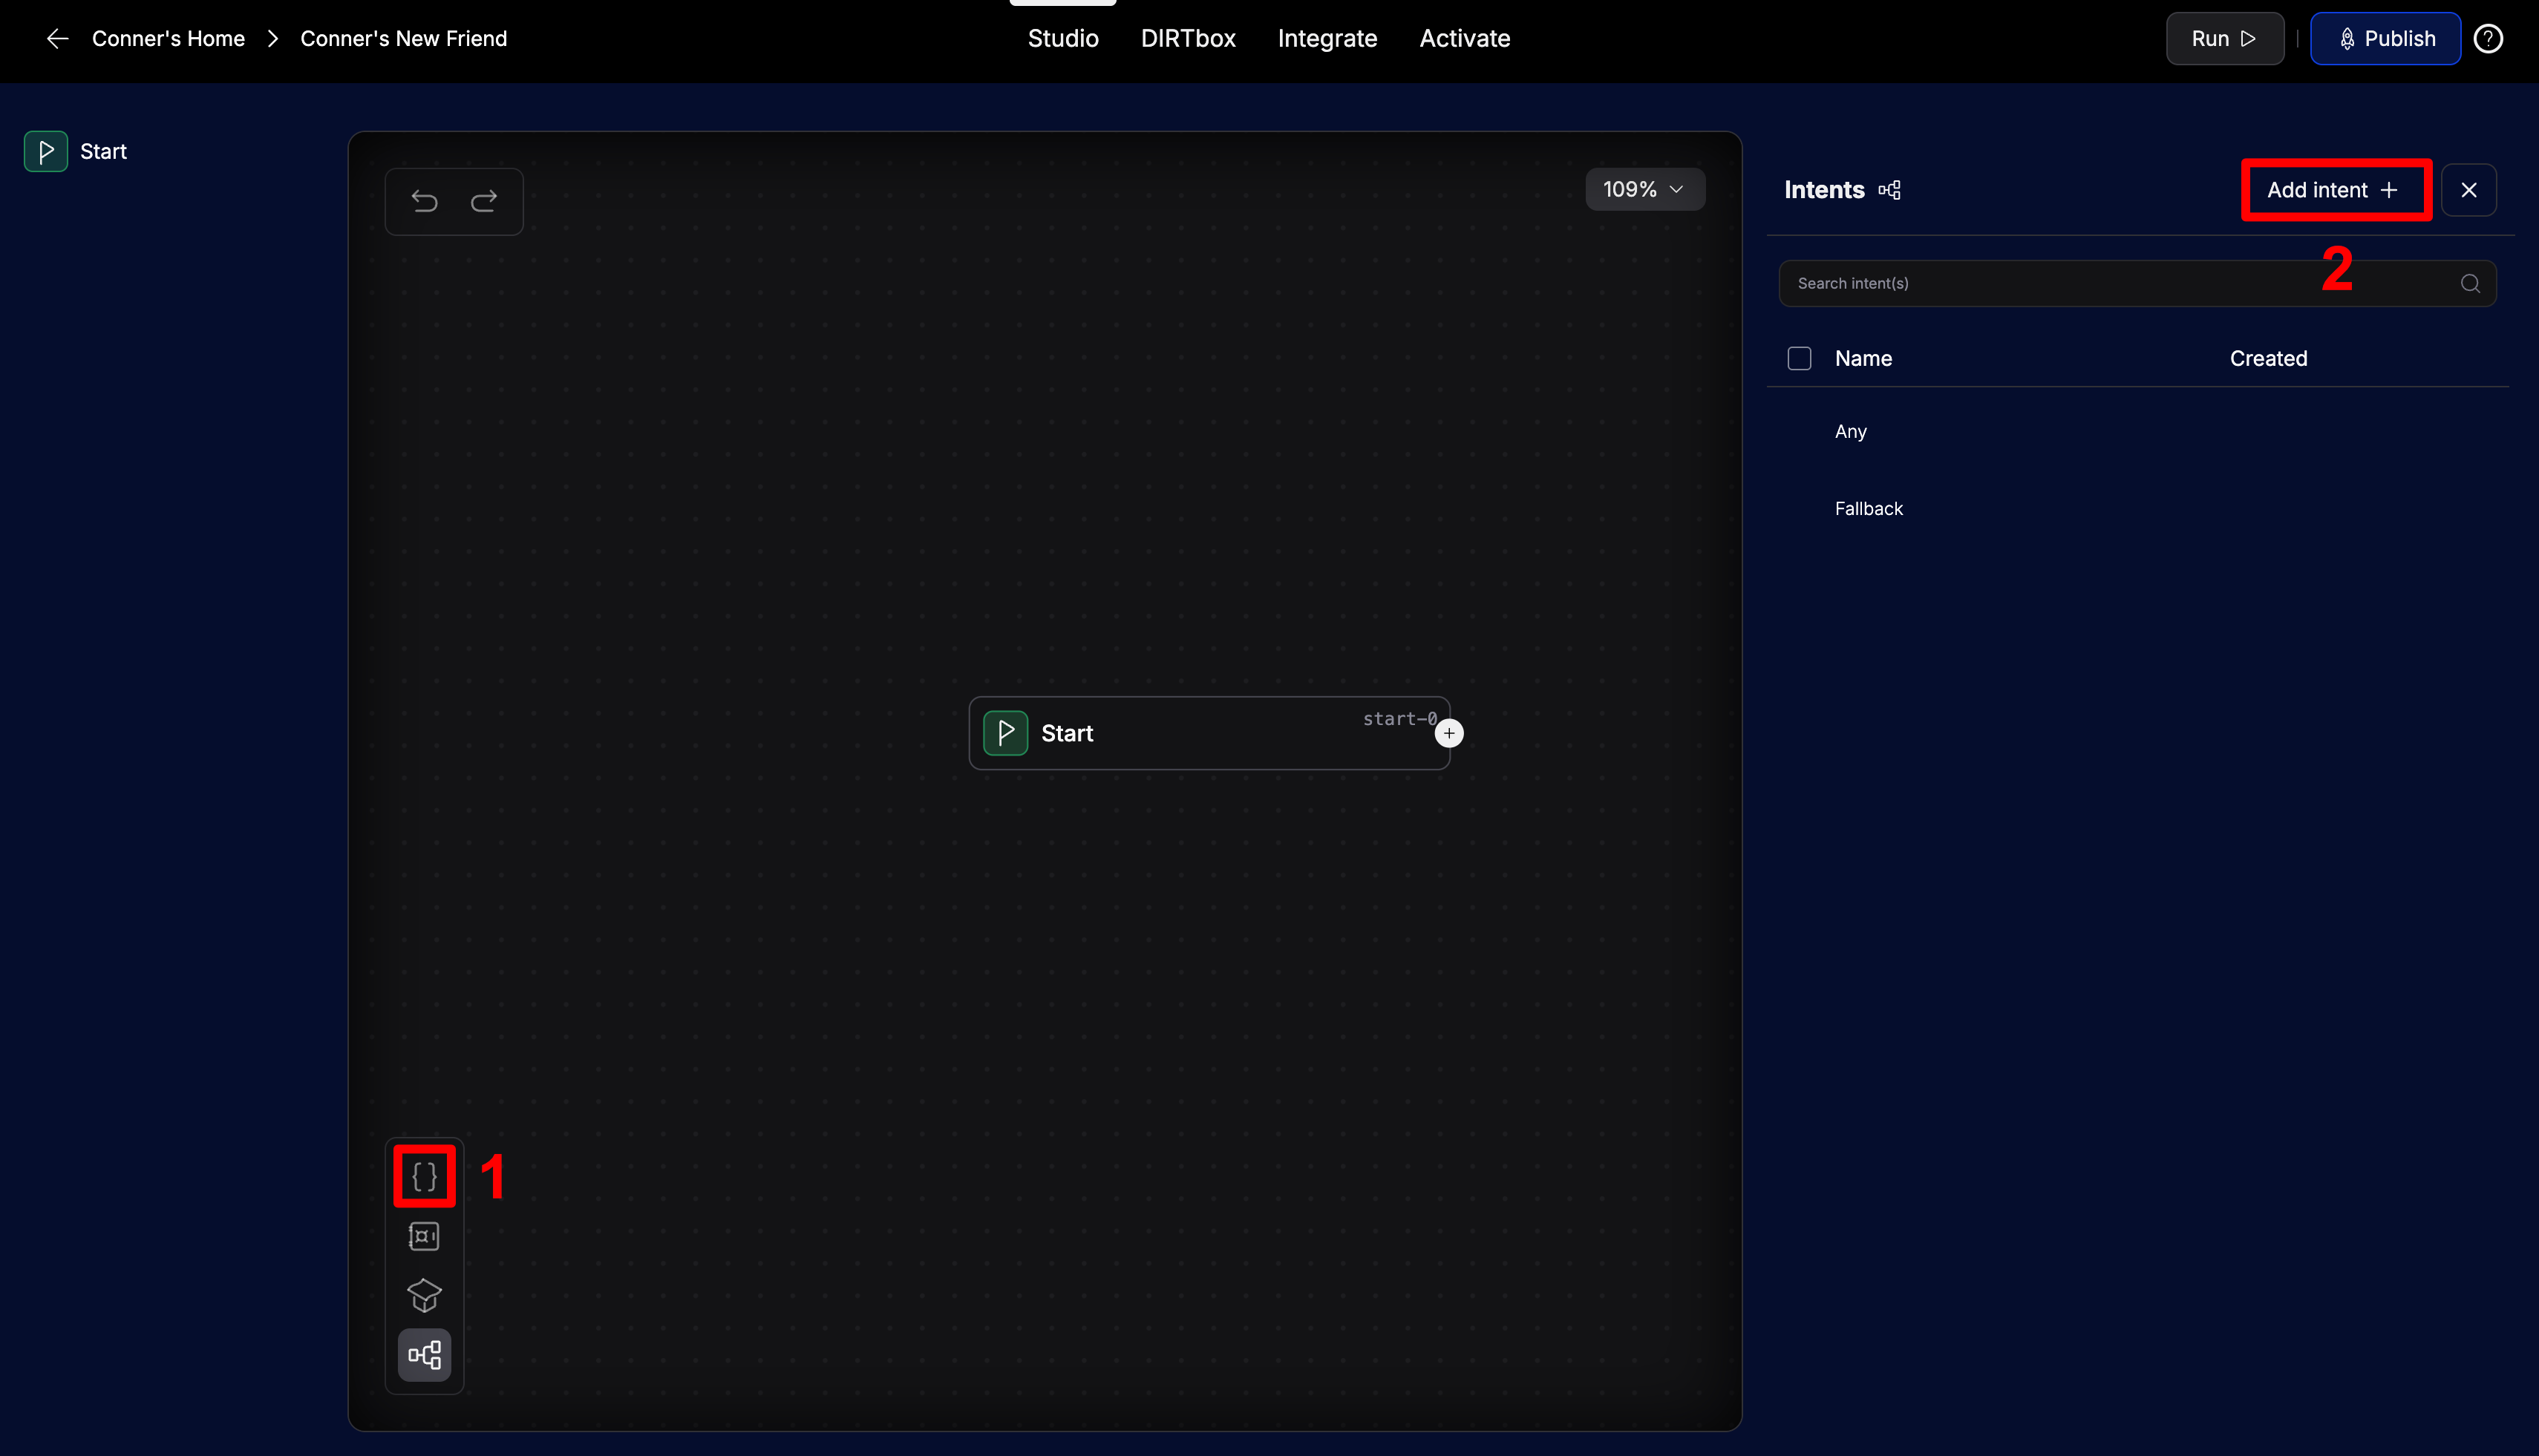2539x1456 pixels.
Task: Click the Add intent button
Action: point(2334,190)
